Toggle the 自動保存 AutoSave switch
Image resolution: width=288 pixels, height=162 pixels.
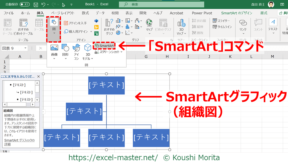click(24, 5)
